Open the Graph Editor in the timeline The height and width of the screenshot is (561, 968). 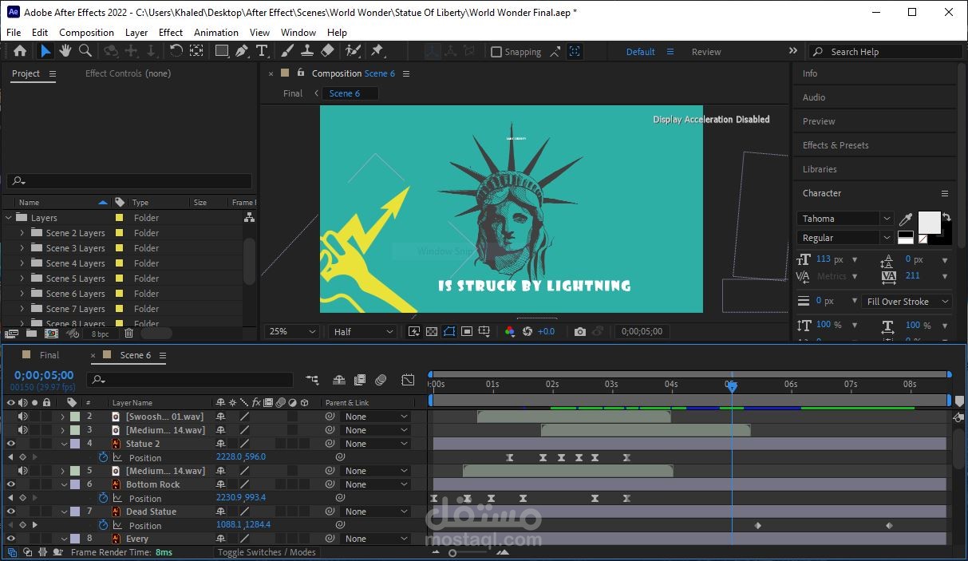[x=408, y=380]
